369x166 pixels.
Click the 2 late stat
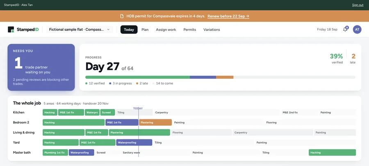pos(353,58)
